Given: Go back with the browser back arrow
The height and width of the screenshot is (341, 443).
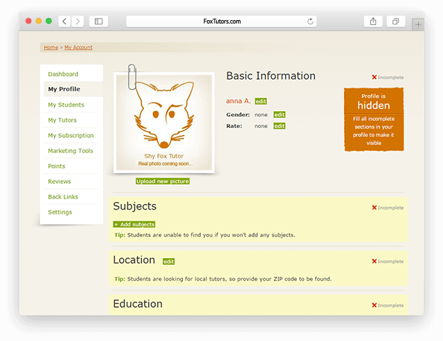Looking at the screenshot, I should pyautogui.click(x=64, y=21).
